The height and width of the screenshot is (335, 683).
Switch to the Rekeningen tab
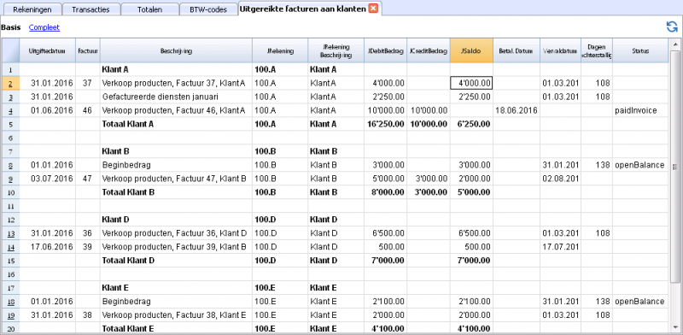tap(32, 9)
